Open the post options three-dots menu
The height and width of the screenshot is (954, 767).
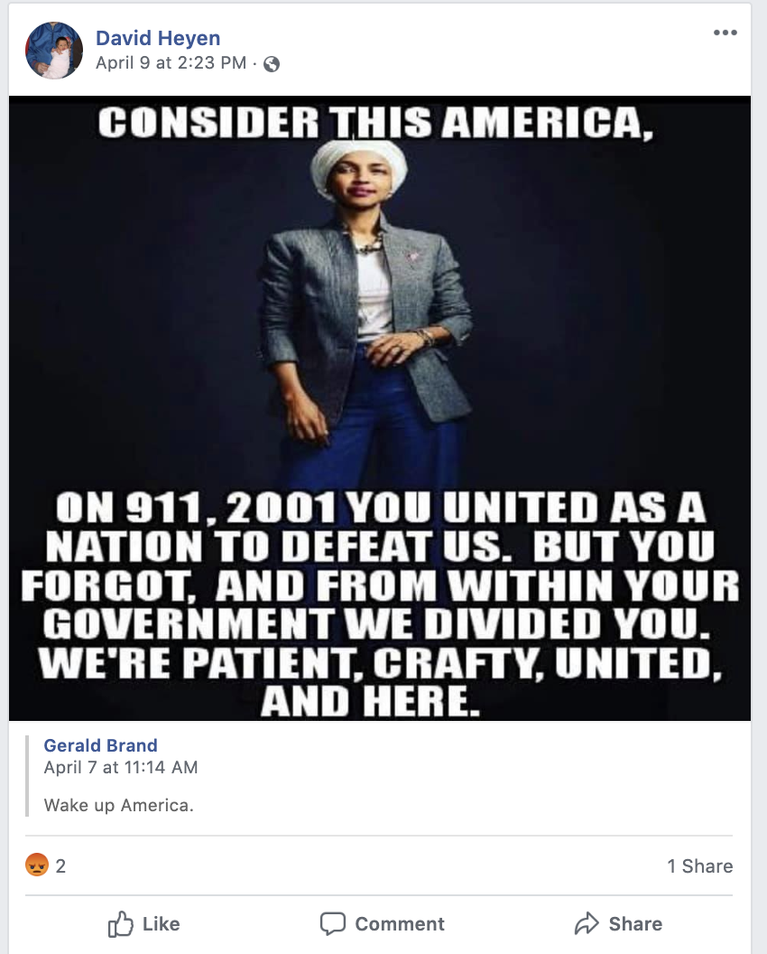725,33
